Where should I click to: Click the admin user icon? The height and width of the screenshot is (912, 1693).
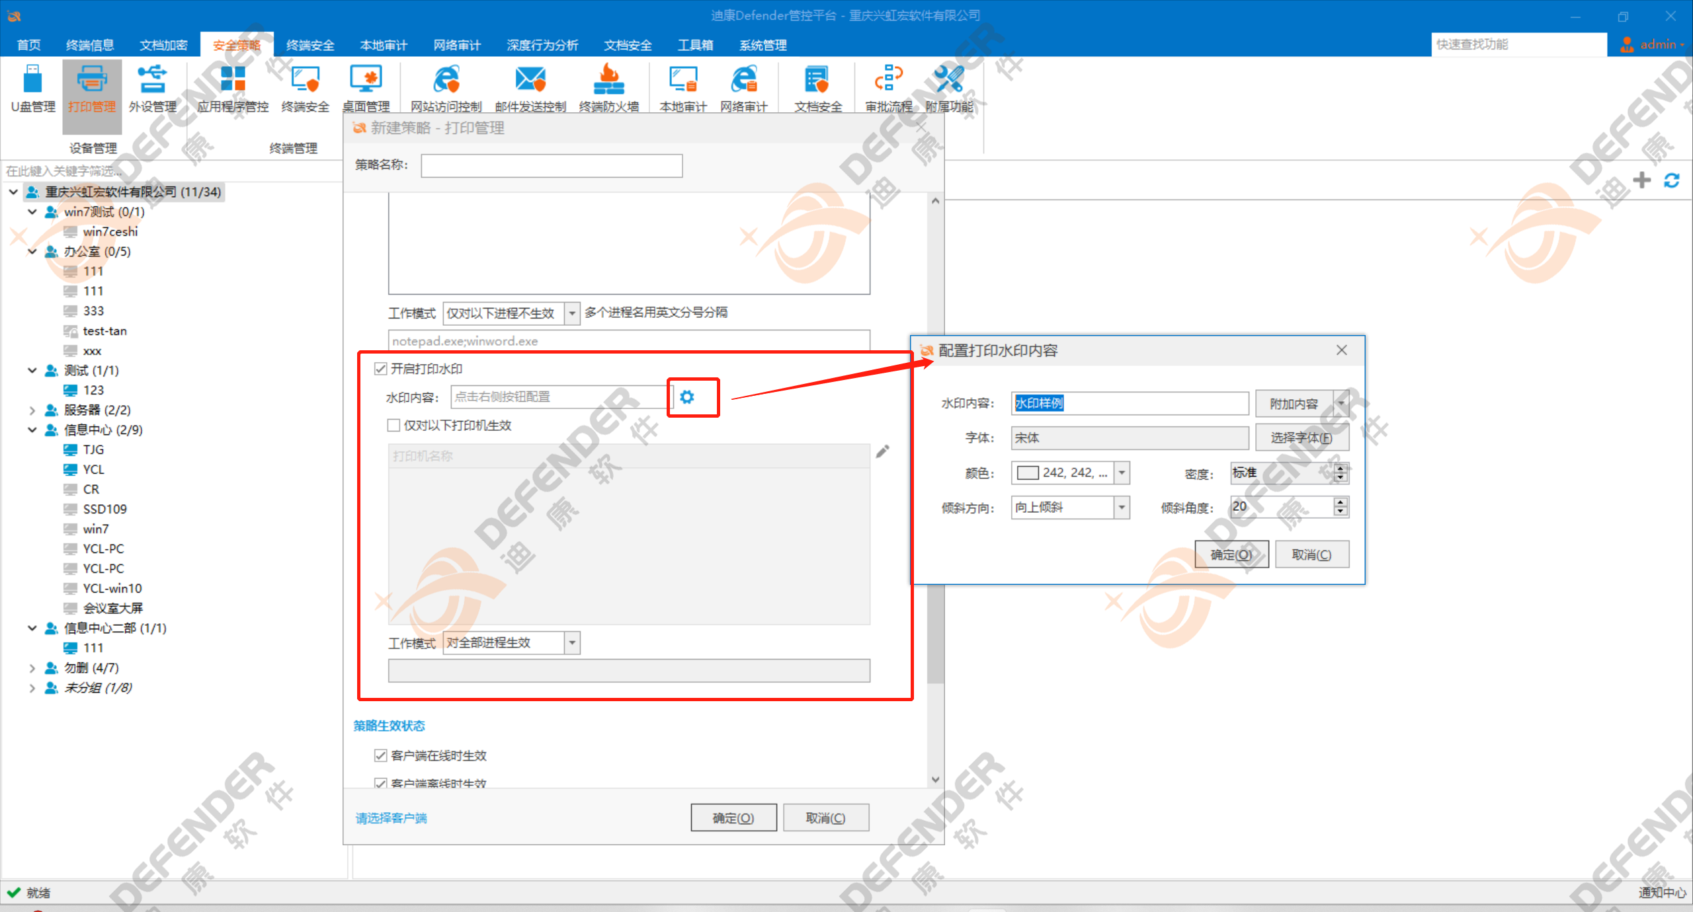(x=1628, y=44)
